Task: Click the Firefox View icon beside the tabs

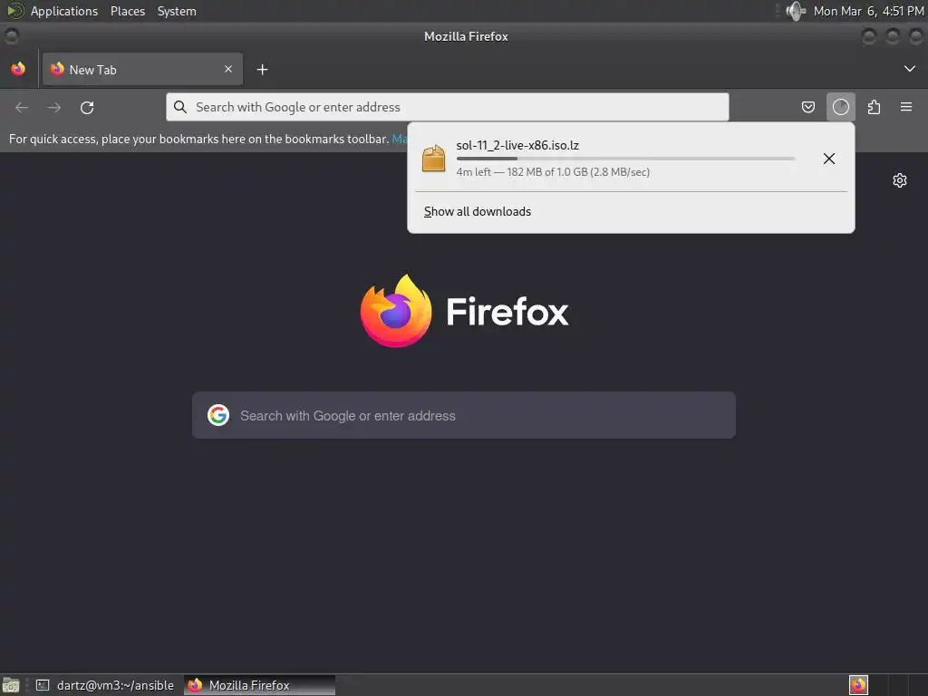Action: point(18,69)
